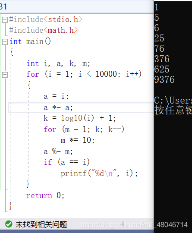Click the 'return 0;' line
Viewport: 192px width, 233px height.
45,195
